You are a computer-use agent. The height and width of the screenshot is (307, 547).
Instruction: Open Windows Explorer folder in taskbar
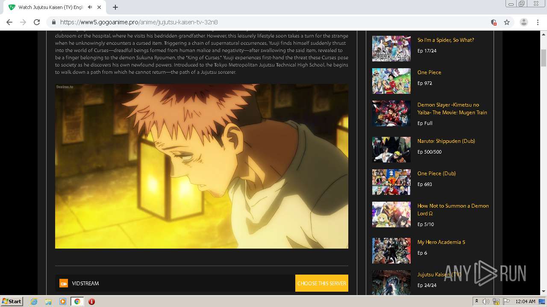pos(48,301)
